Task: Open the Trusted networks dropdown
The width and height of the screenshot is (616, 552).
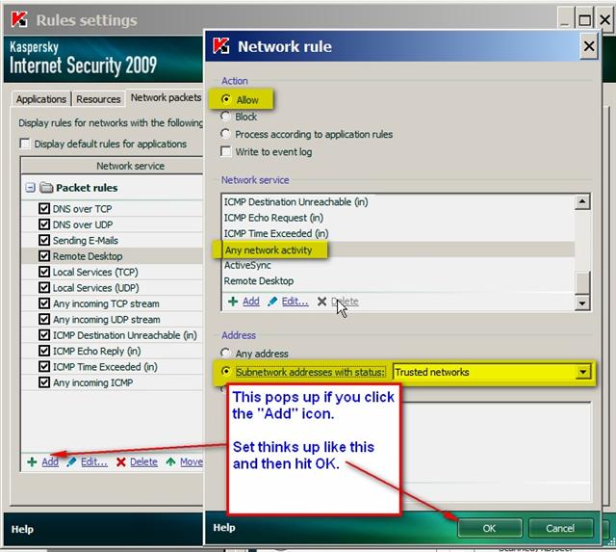Action: [582, 372]
